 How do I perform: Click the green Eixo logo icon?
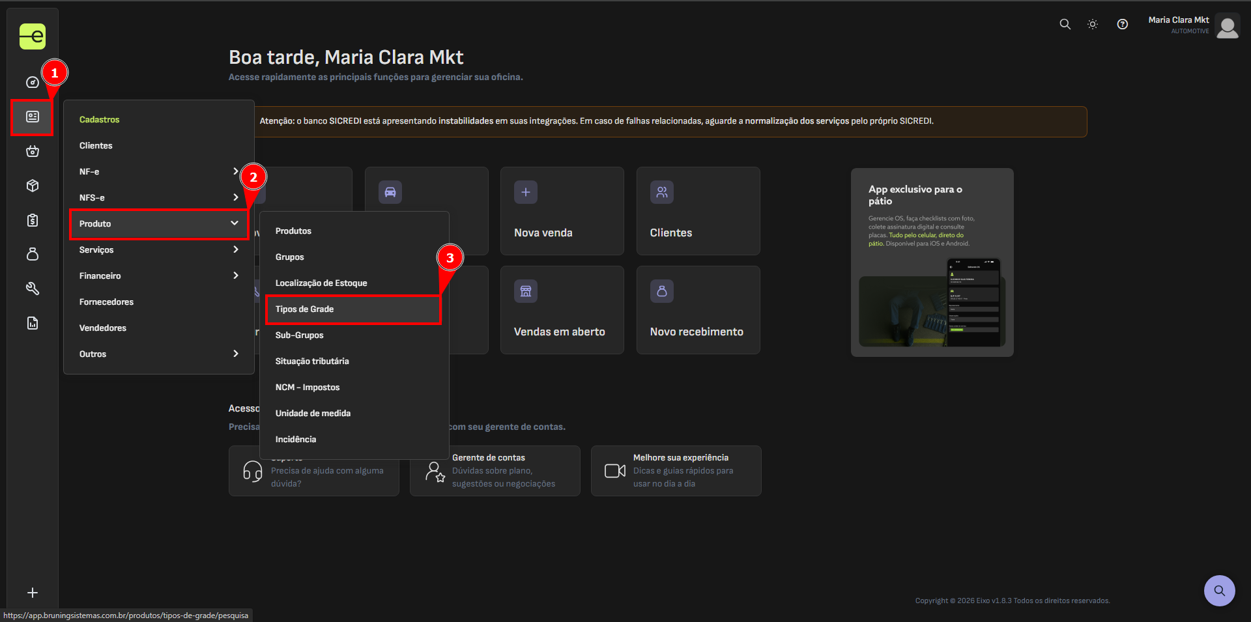click(33, 36)
